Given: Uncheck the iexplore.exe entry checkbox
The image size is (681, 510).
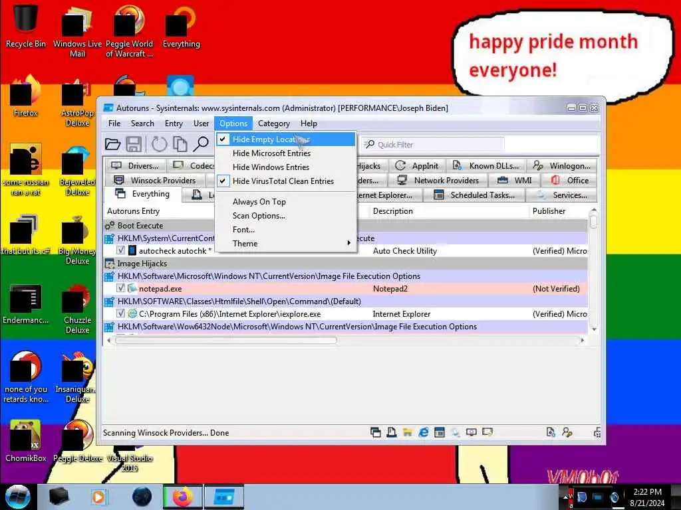Looking at the screenshot, I should click(x=121, y=313).
